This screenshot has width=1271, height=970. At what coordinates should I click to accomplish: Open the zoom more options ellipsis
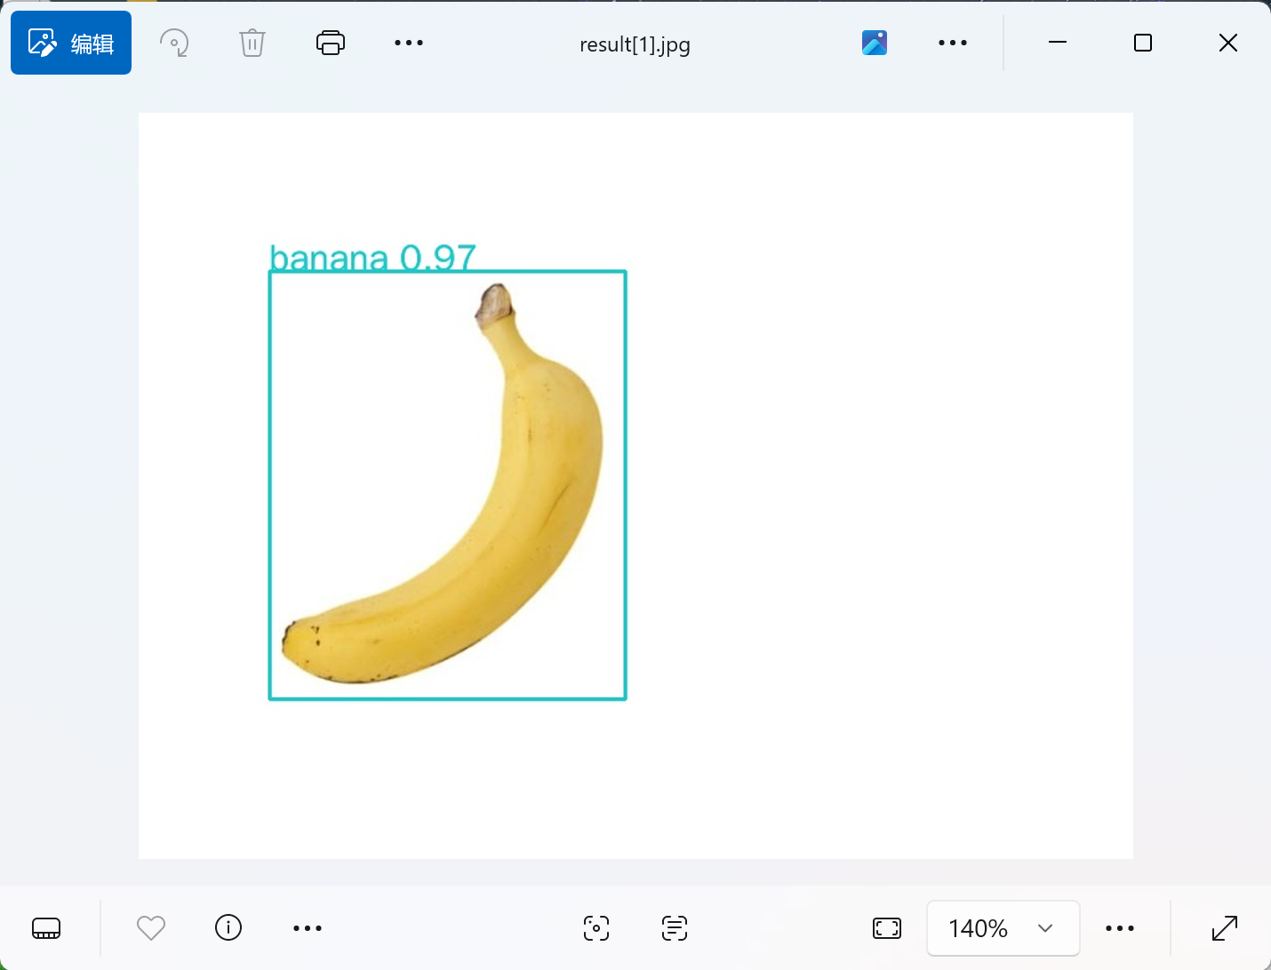[1120, 928]
